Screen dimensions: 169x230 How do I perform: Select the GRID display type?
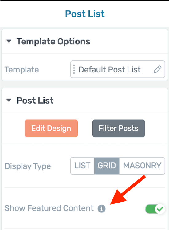click(107, 166)
